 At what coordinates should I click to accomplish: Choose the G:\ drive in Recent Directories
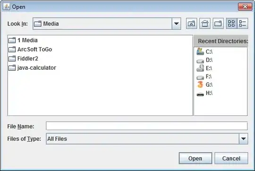coord(204,85)
